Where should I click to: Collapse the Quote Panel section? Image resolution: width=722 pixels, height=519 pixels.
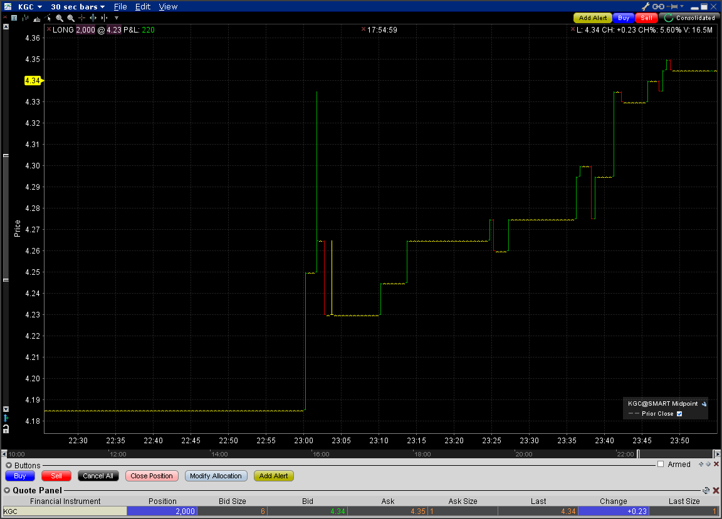pyautogui.click(x=7, y=490)
